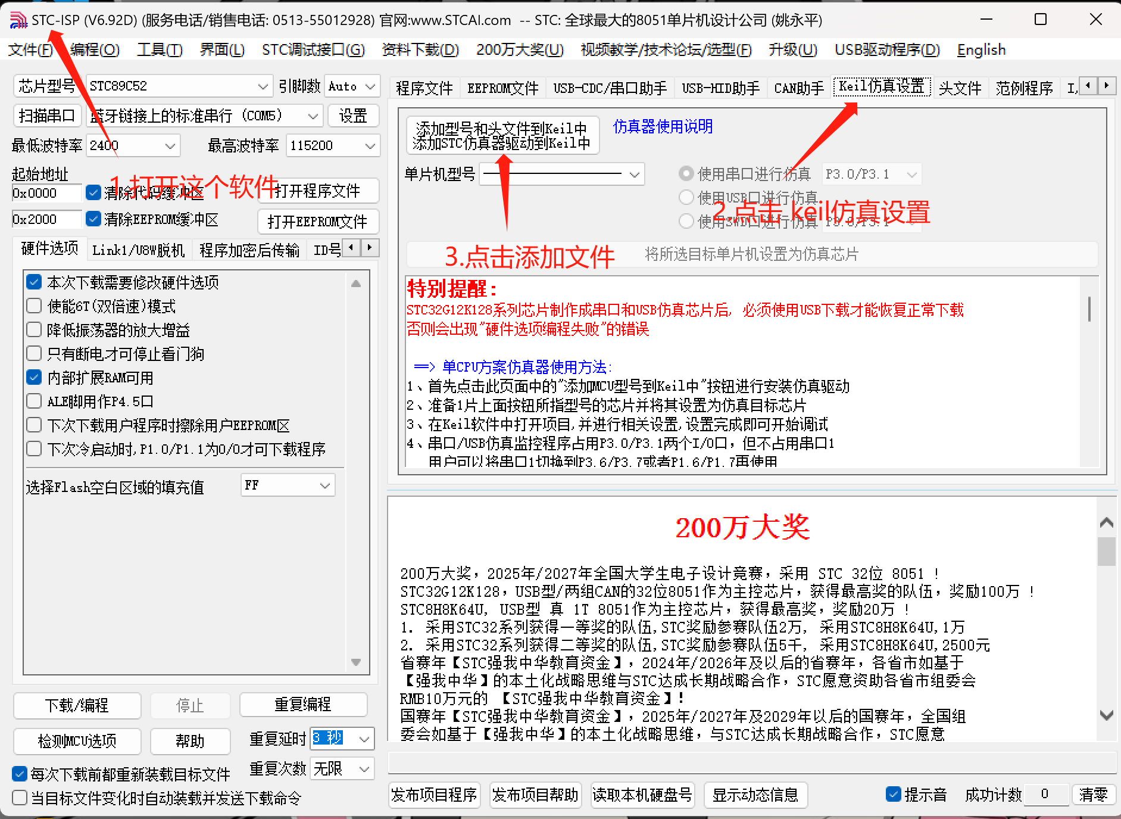Toggle 清除EEPROM缓冲区 checkbox
Image resolution: width=1121 pixels, height=819 pixels.
93,219
